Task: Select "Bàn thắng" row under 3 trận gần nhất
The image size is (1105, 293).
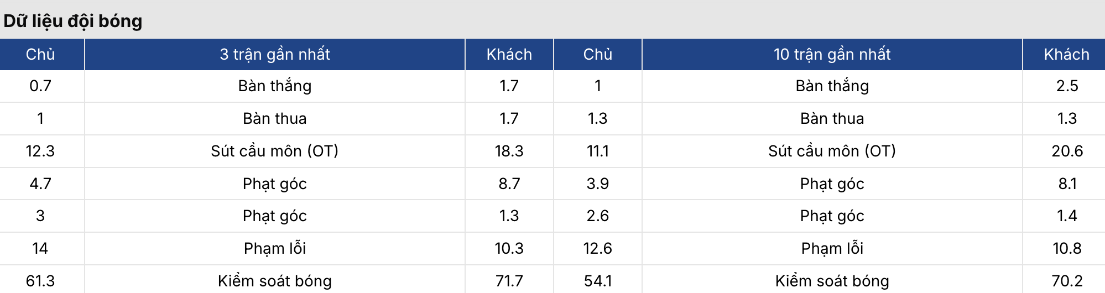Action: tap(275, 86)
